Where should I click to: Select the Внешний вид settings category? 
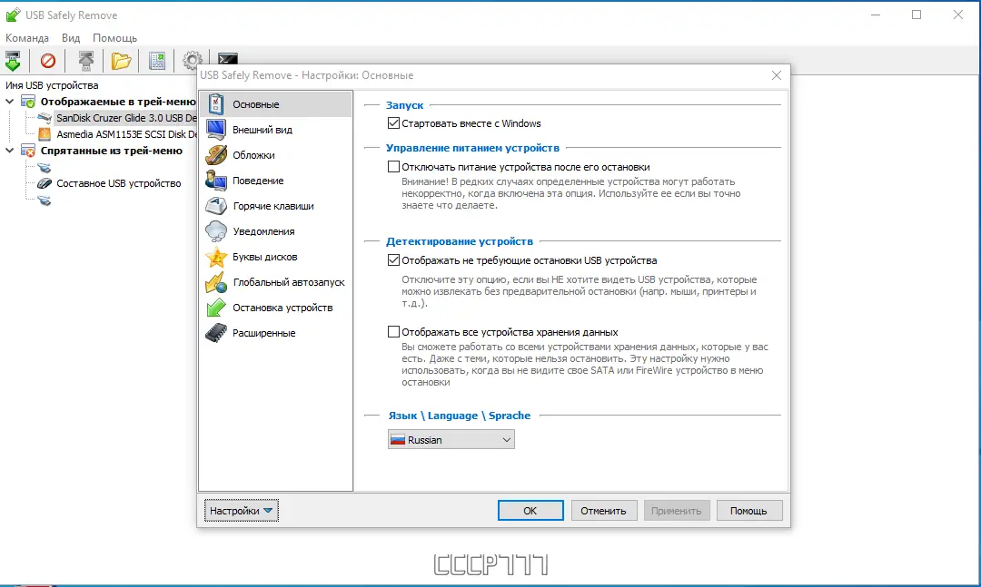click(x=275, y=130)
